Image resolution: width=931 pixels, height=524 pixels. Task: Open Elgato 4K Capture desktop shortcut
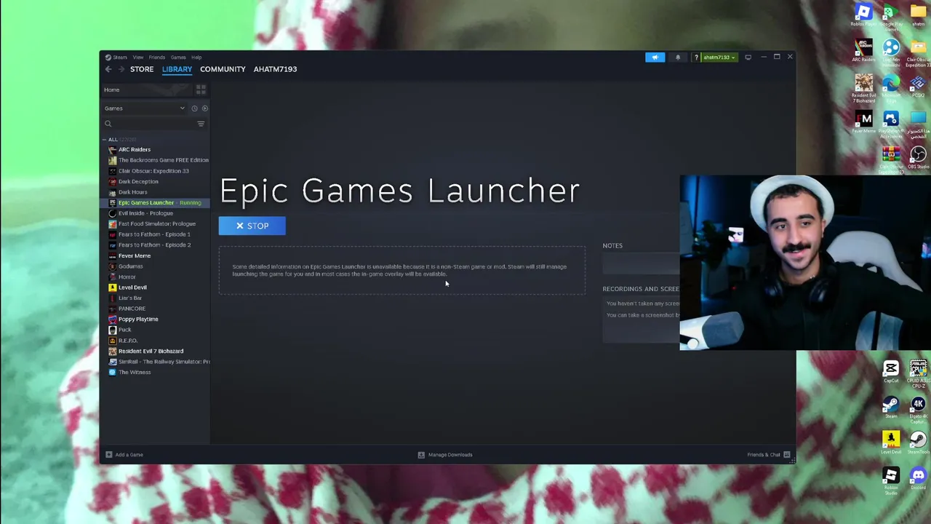pyautogui.click(x=918, y=408)
